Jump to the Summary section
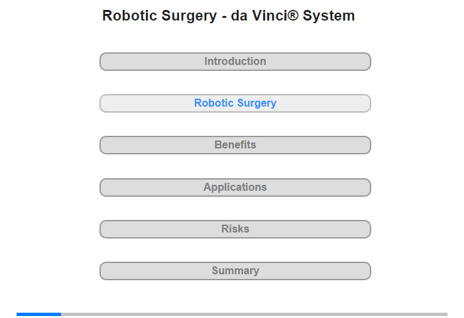 pyautogui.click(x=235, y=271)
